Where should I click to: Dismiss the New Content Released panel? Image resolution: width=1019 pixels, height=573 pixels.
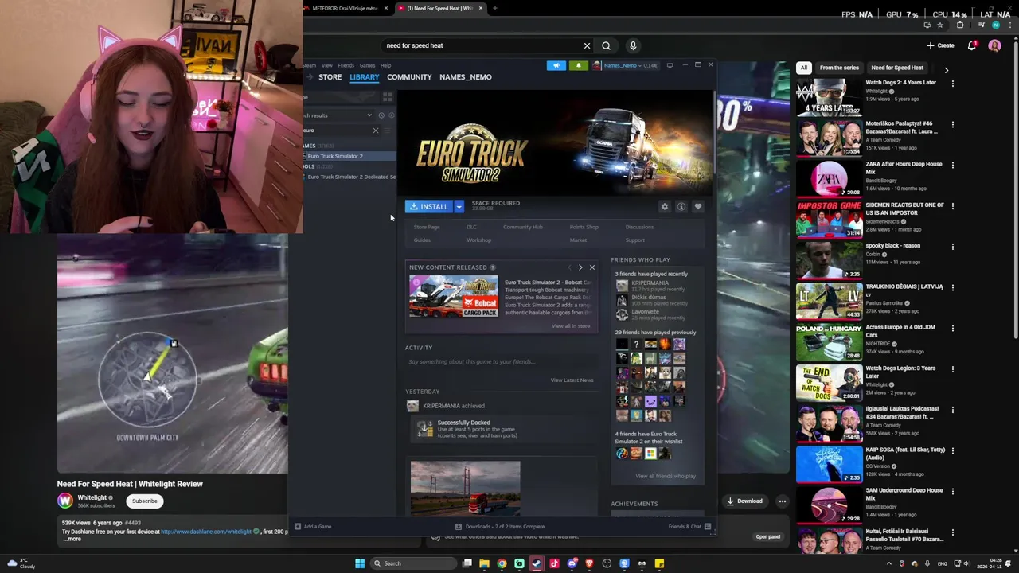click(591, 267)
